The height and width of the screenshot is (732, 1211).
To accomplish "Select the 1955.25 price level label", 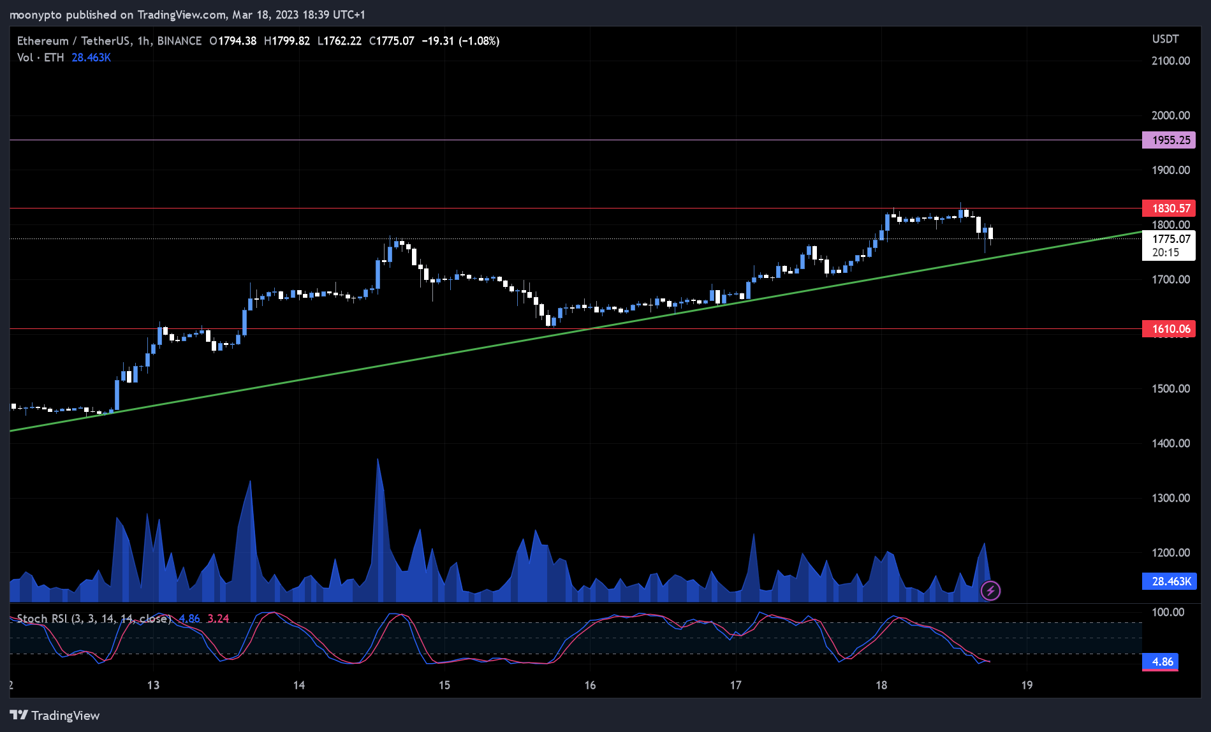I will pyautogui.click(x=1168, y=140).
